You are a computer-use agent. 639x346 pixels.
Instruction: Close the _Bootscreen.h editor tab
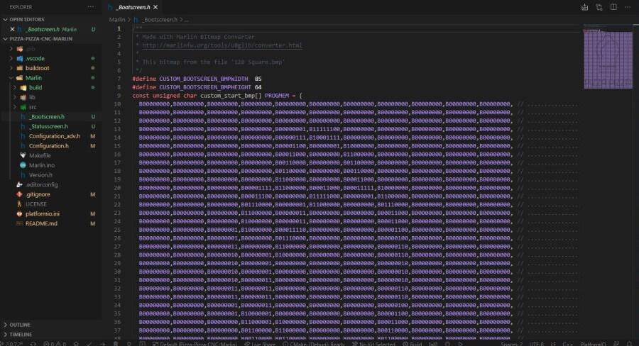(155, 7)
